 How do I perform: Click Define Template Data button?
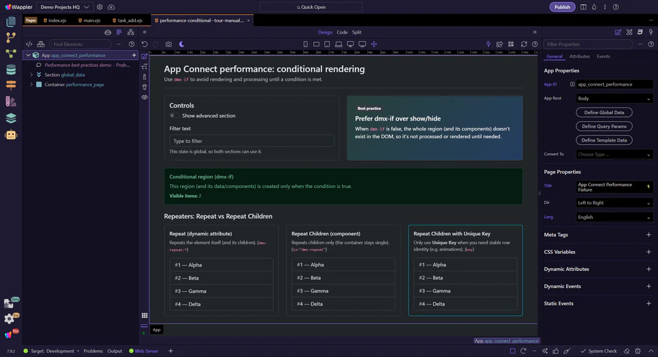tap(604, 140)
